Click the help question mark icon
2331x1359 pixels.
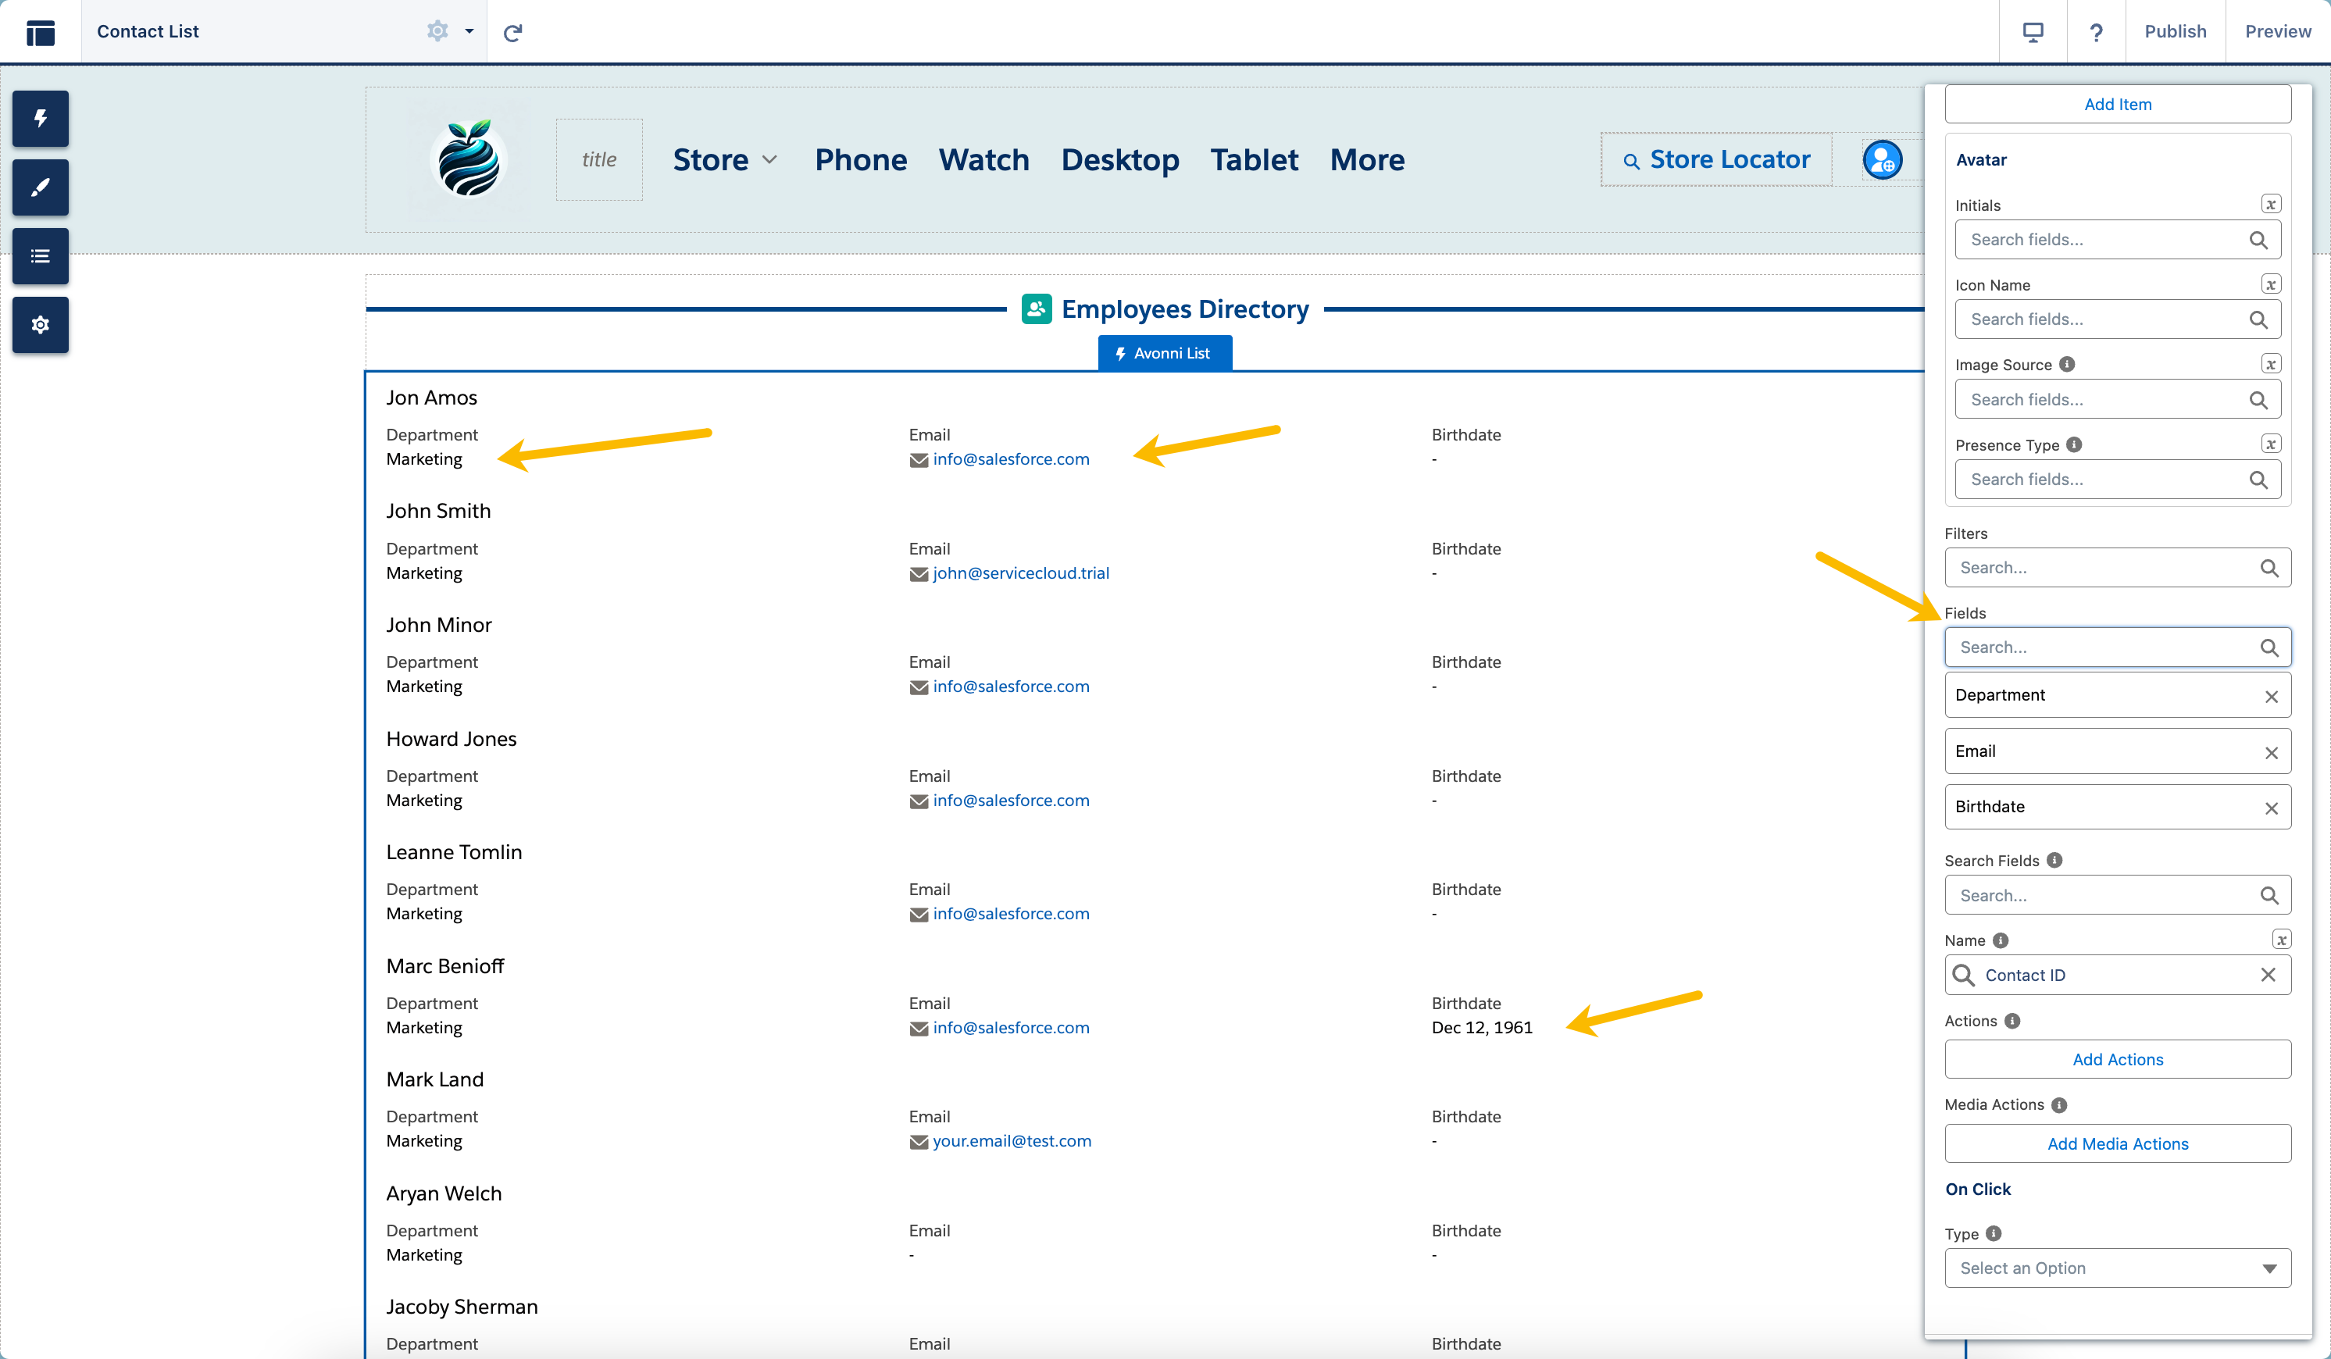coord(2096,32)
